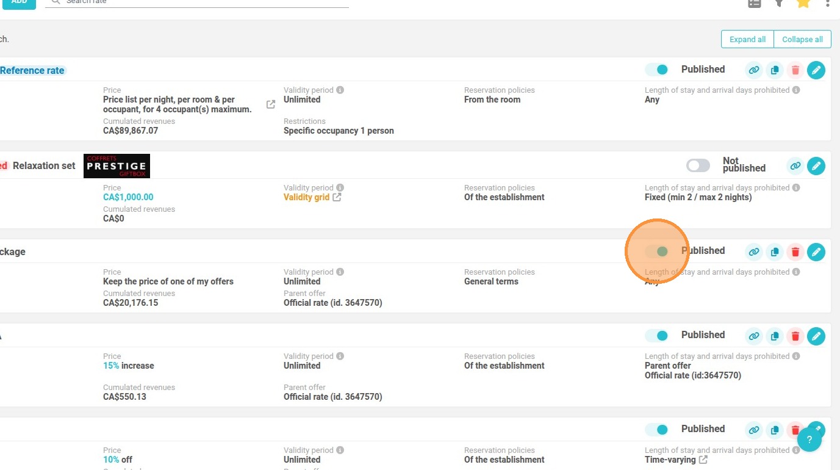Screen dimensions: 840x470
Task: Collapse all rate rows
Action: (x=802, y=39)
